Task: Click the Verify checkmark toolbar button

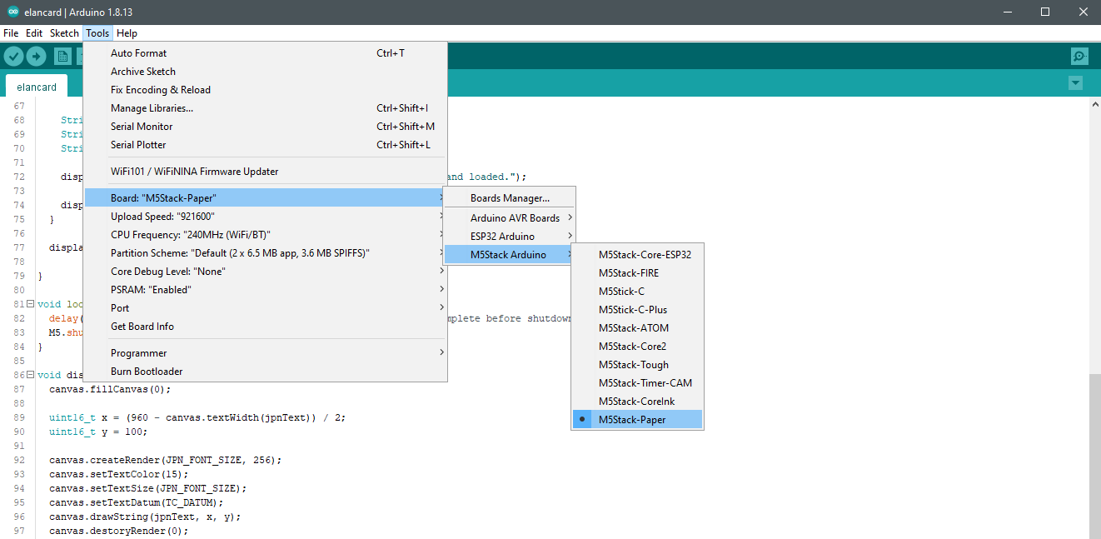Action: [13, 56]
